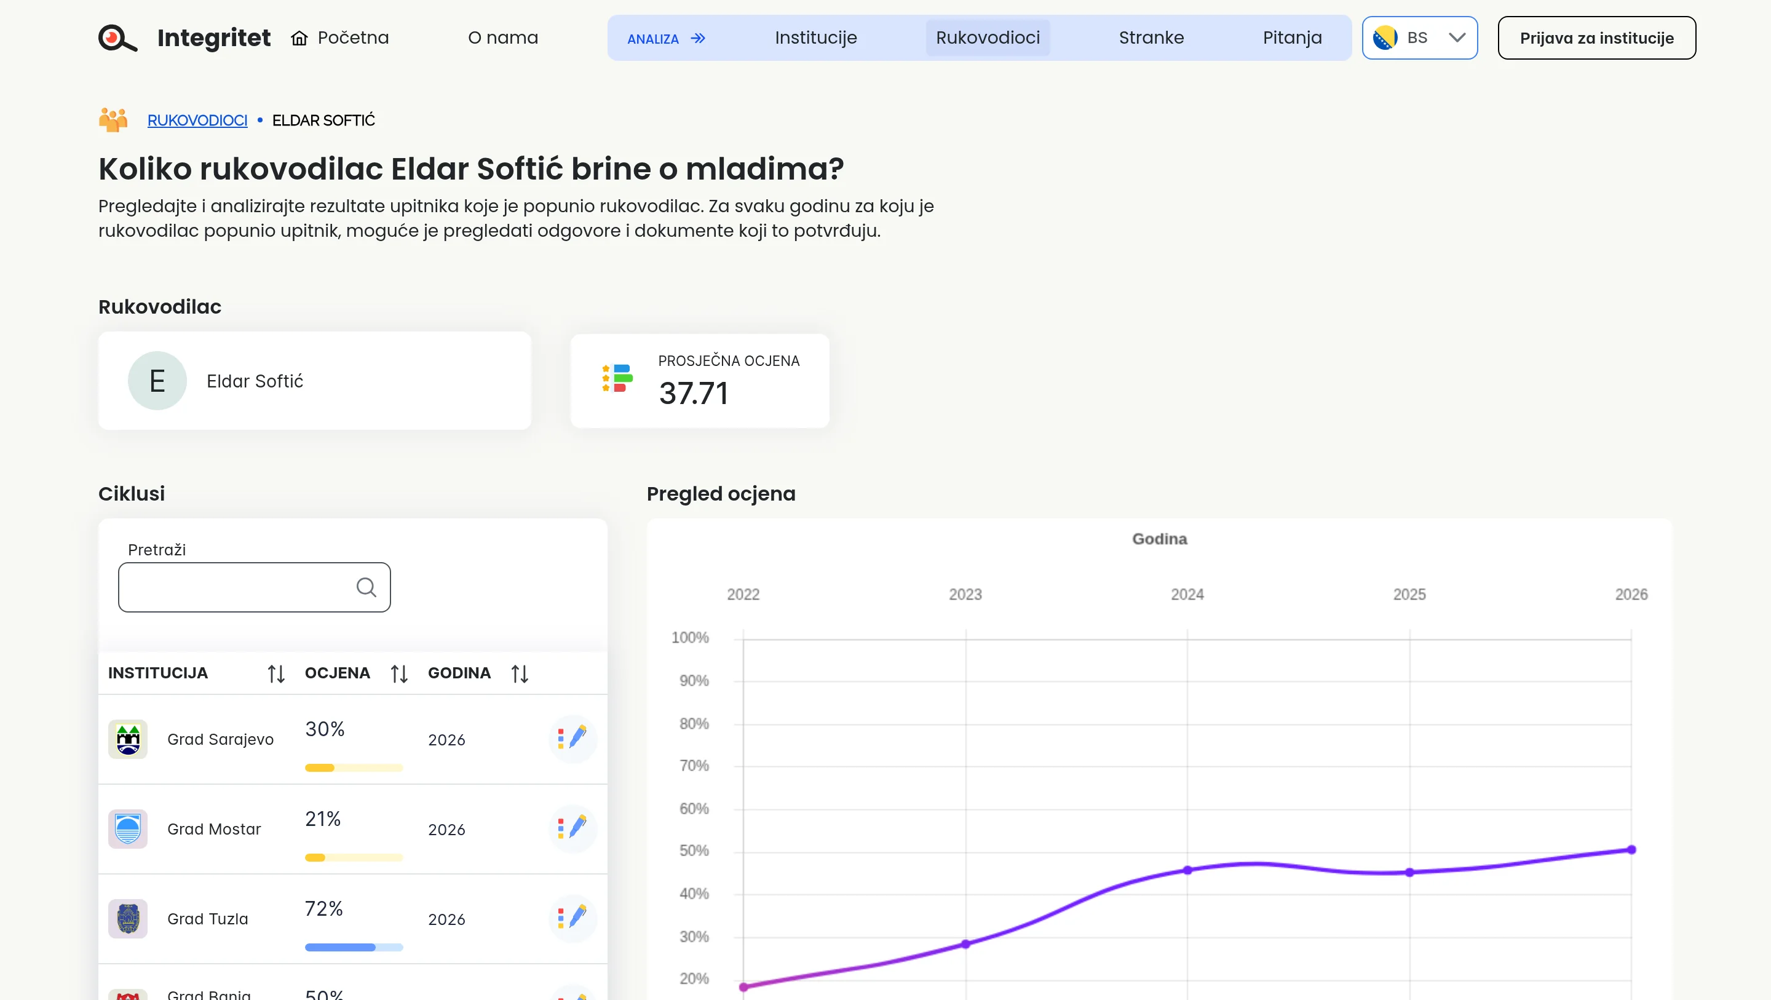1771x1000 pixels.
Task: Open the questionnaire for Grad Sarajevo row
Action: [x=573, y=739]
